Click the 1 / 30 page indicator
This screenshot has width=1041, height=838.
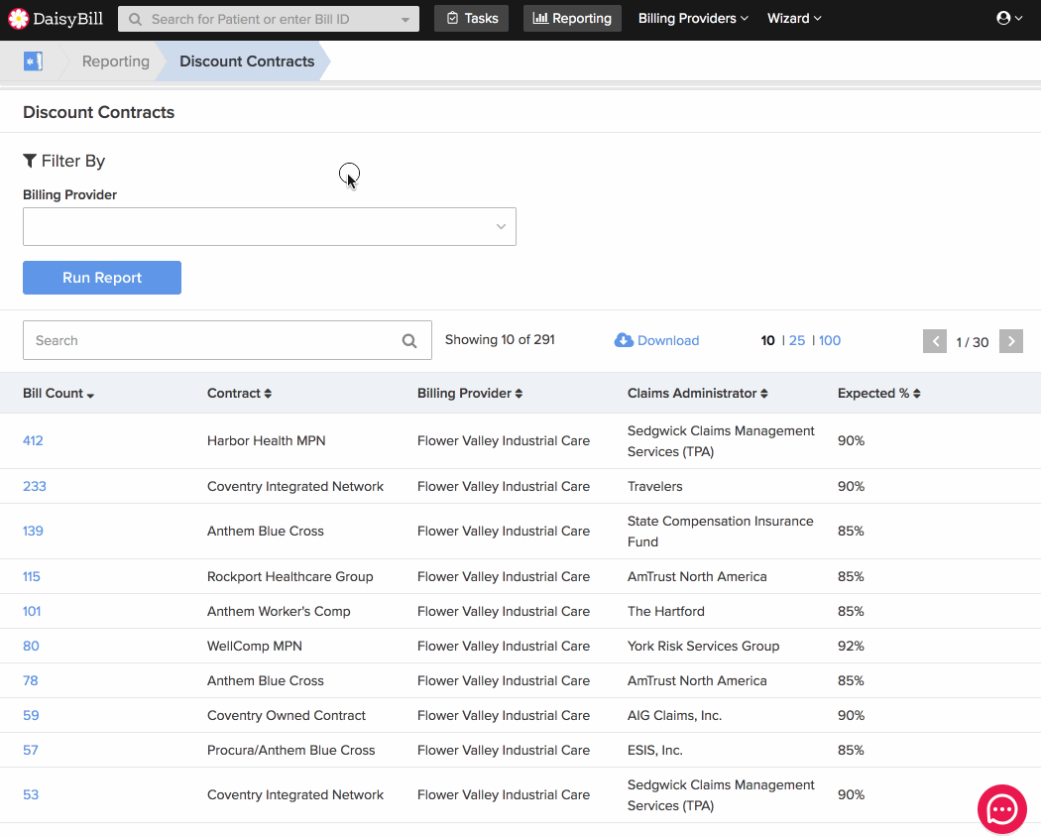(973, 342)
